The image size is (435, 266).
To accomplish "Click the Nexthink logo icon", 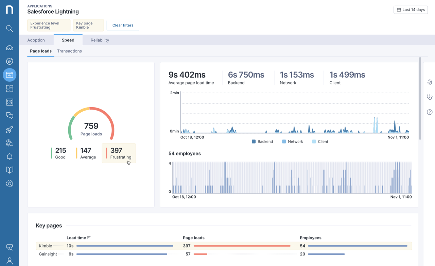I will 10,9.
